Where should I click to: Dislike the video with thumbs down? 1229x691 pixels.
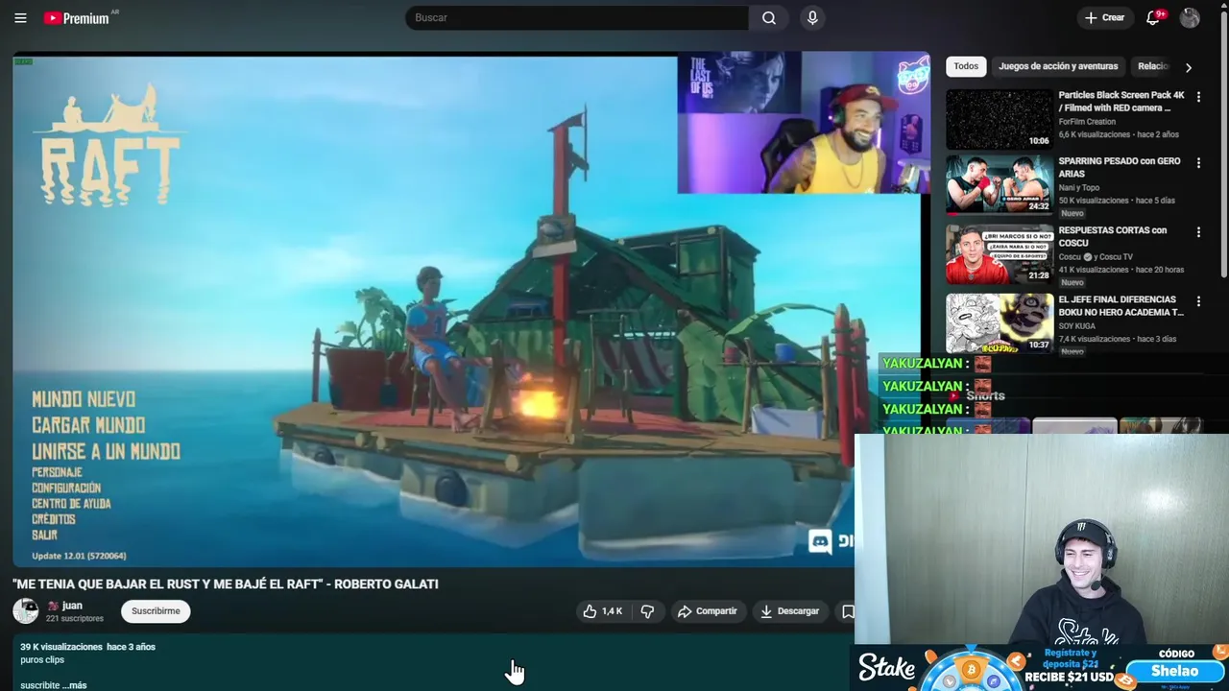647,611
